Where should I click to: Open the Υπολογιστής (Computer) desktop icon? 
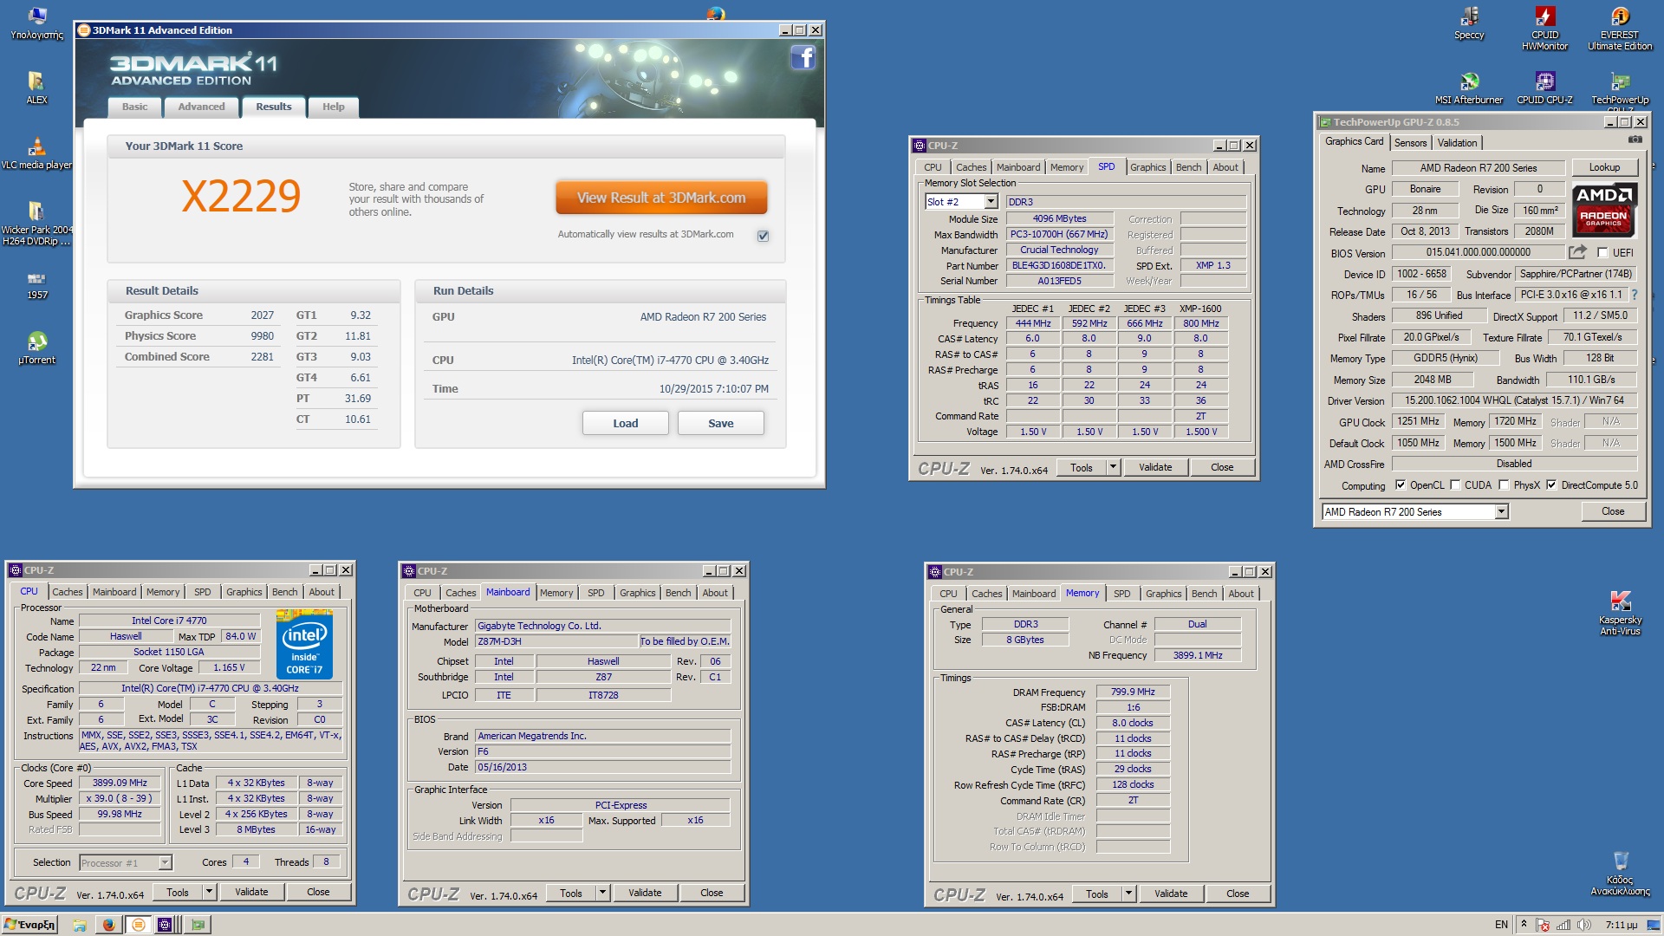(x=36, y=23)
